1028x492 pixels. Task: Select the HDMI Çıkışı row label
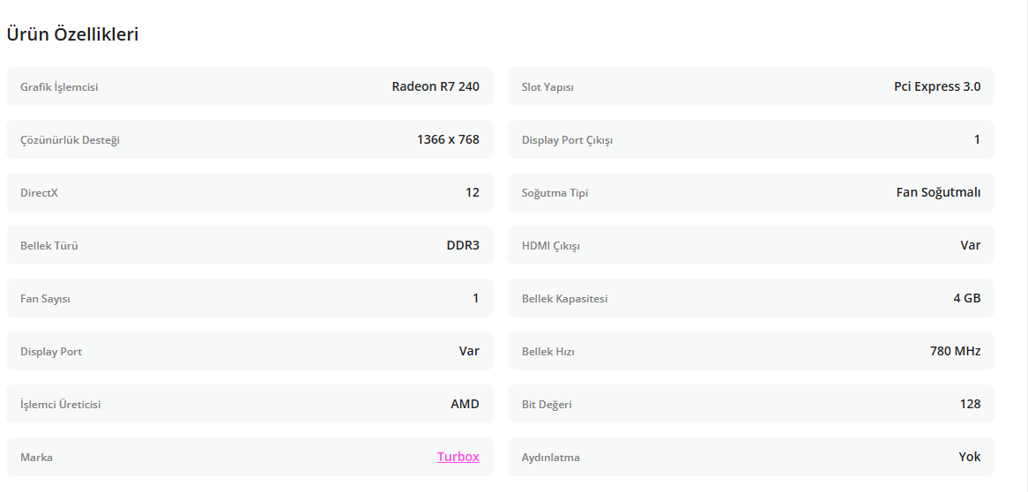coord(550,246)
